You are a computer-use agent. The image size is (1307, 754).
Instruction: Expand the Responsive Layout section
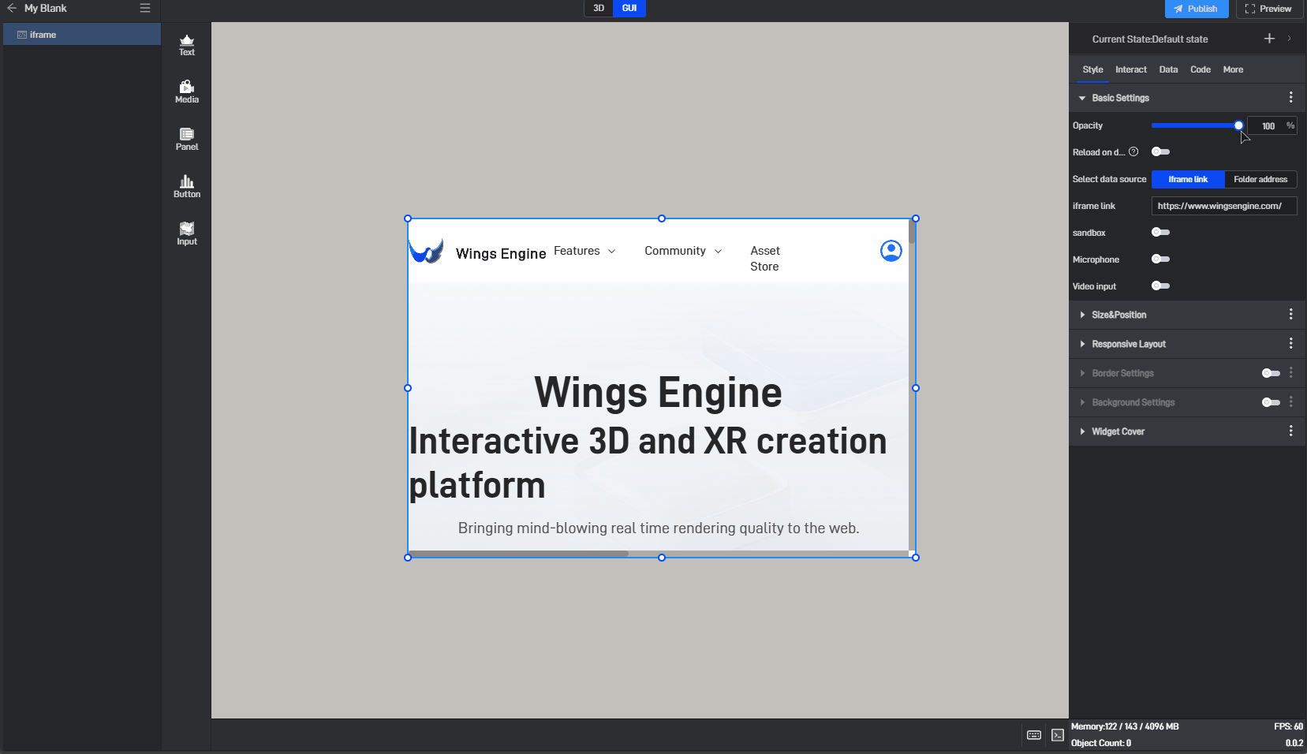(1082, 344)
